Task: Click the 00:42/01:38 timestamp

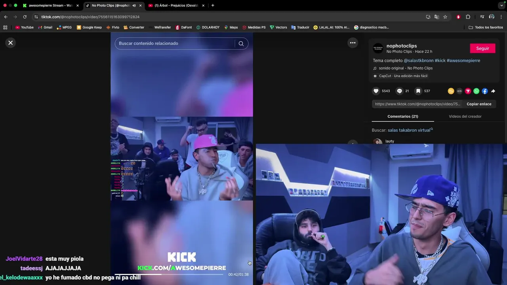Action: point(238,274)
